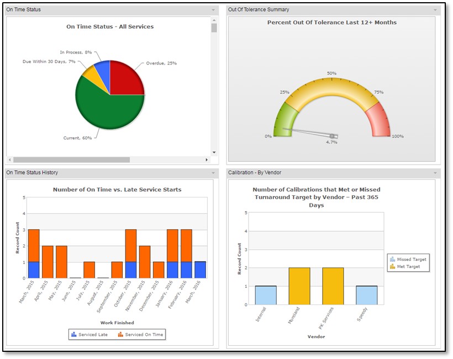
Task: Click the On Time Status History panel header
Action: click(x=112, y=173)
